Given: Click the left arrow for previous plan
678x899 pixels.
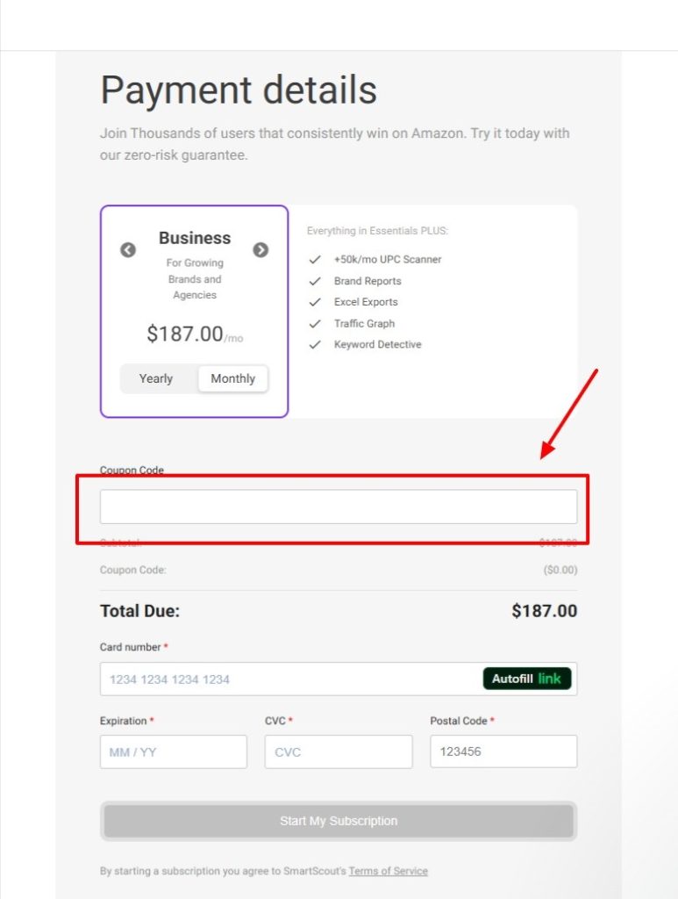Looking at the screenshot, I should (x=128, y=250).
